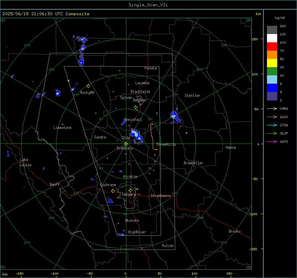Click the 27ZW legend label
The image size is (297, 278).
pos(284,125)
